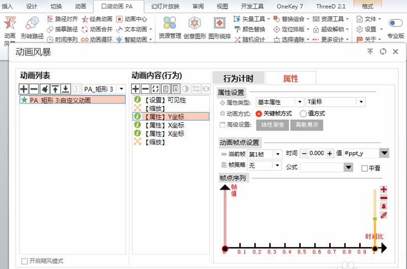Click the add animation plus button
The image size is (407, 269).
pyautogui.click(x=23, y=89)
